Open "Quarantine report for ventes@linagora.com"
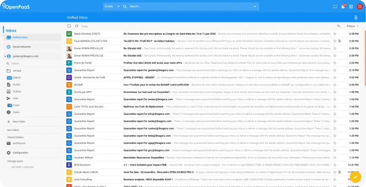366x187 pixels. (x=148, y=99)
